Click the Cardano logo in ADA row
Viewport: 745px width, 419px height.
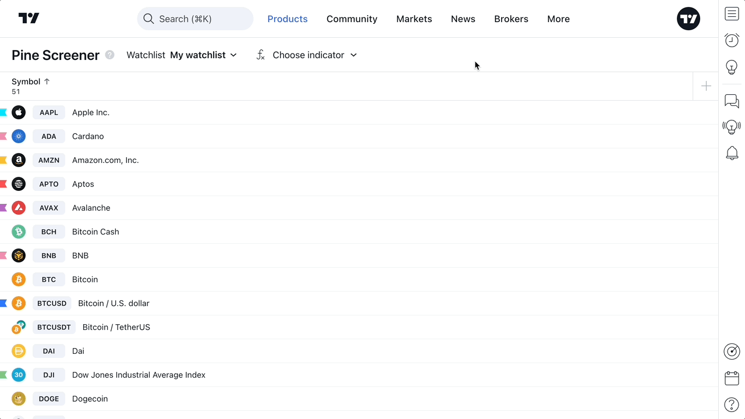click(19, 136)
